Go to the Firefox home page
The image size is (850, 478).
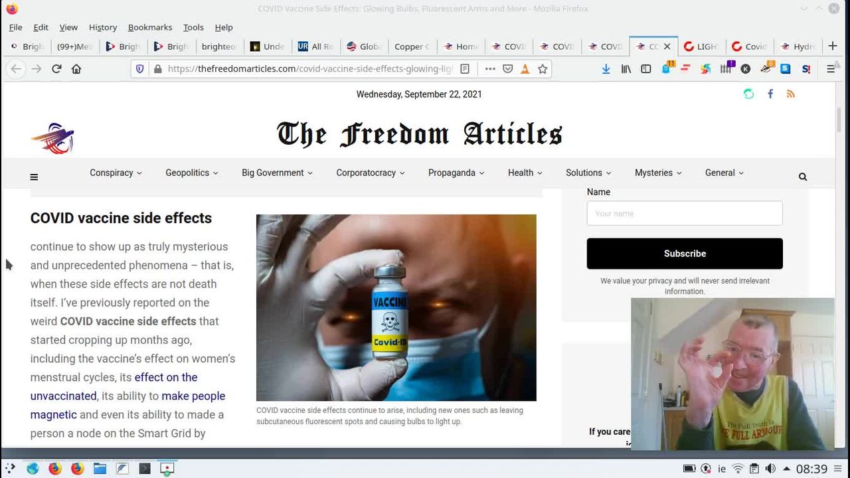point(76,69)
